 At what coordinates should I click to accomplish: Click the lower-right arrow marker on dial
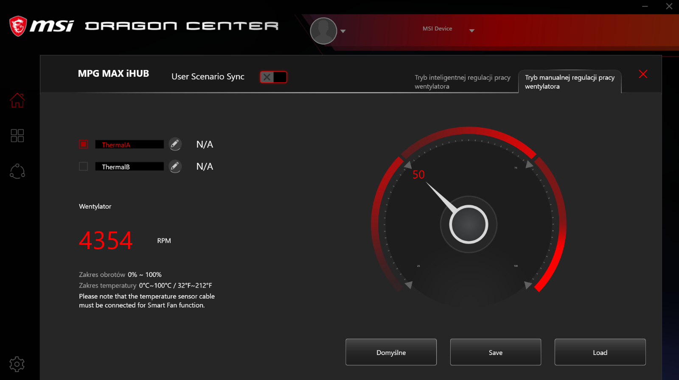click(528, 285)
